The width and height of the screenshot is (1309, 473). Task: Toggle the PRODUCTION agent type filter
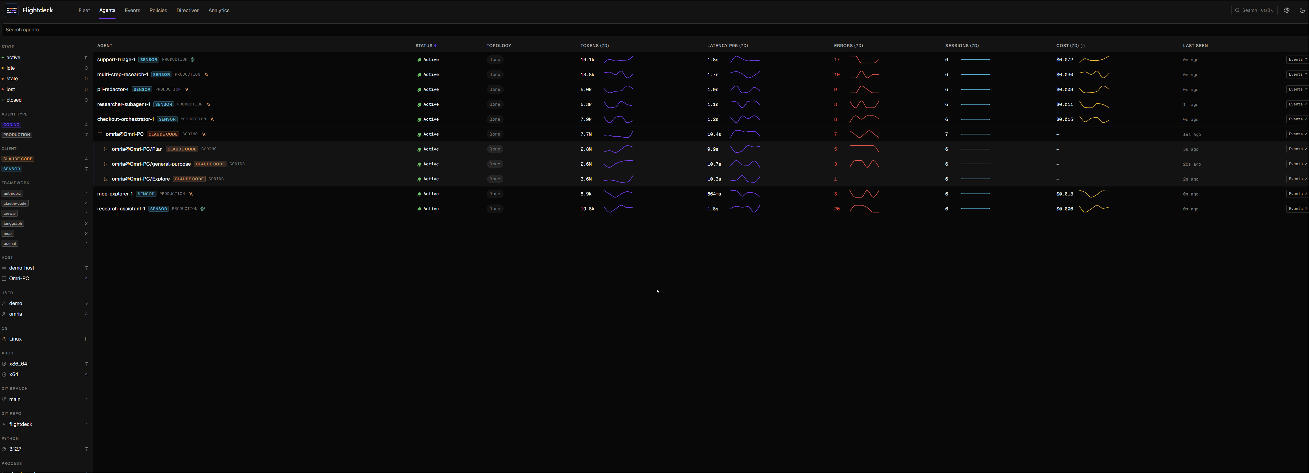tap(17, 135)
